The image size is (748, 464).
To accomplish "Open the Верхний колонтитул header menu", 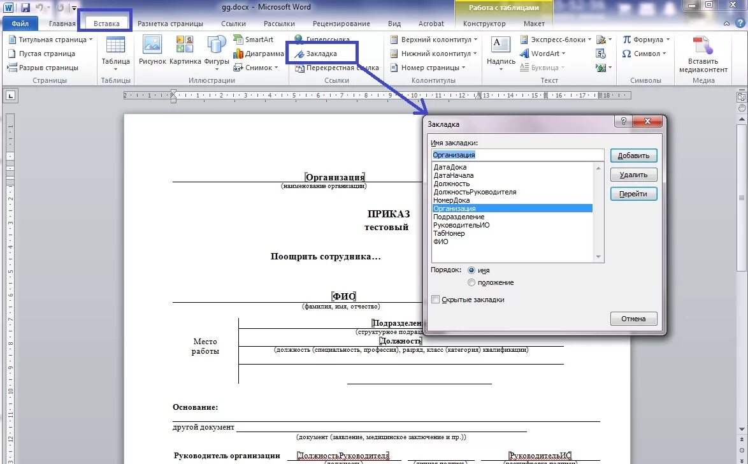I will point(434,39).
